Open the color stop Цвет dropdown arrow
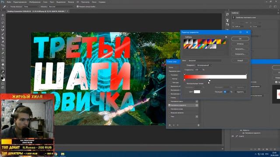 coord(201,92)
